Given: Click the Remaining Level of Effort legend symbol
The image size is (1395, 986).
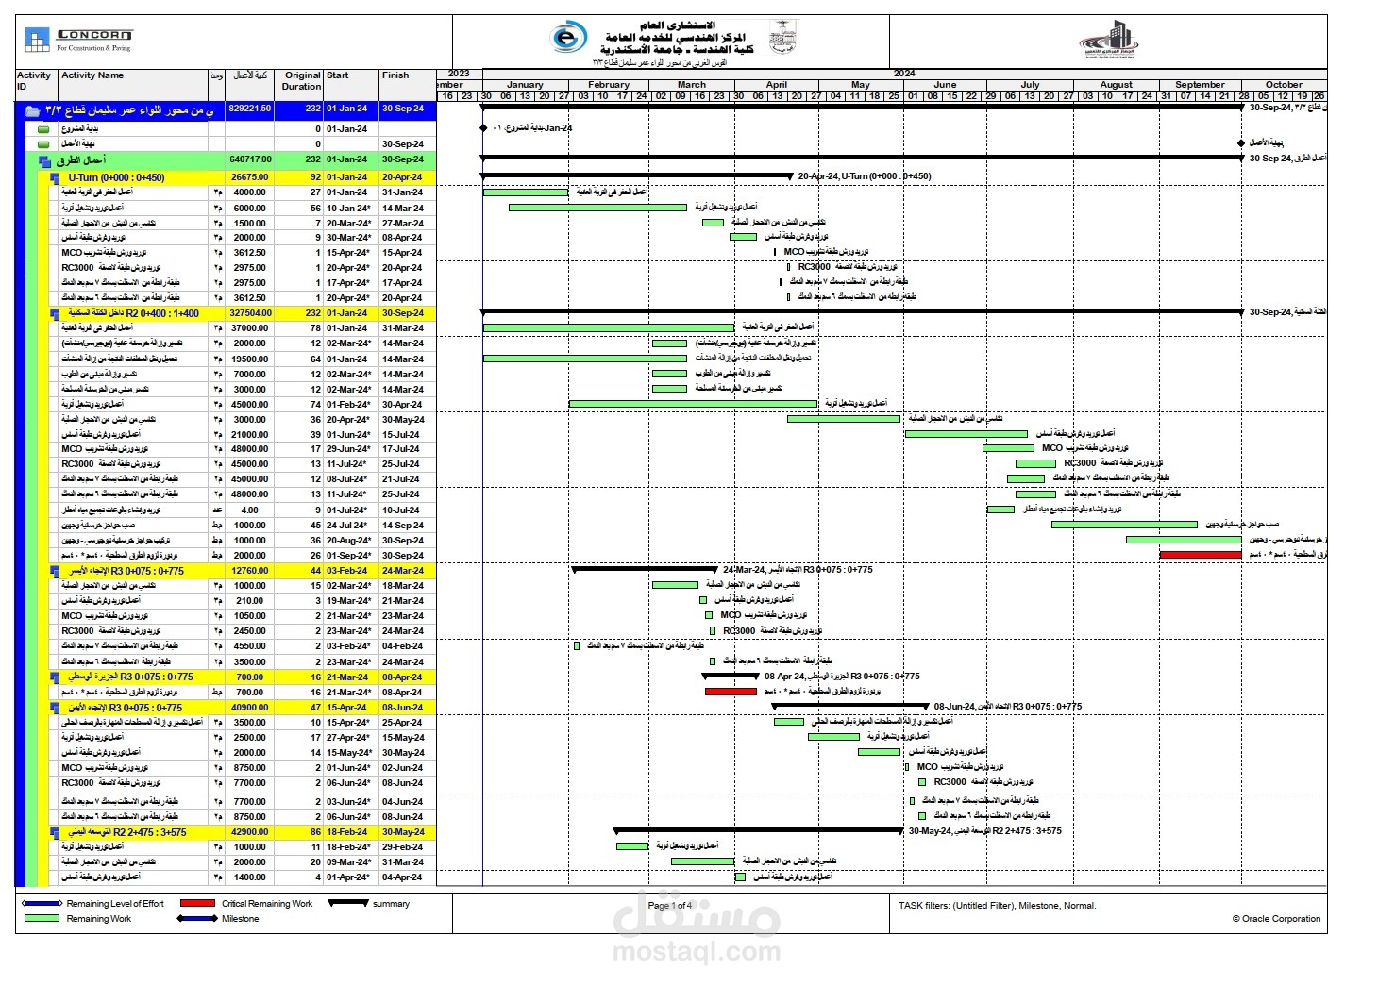Looking at the screenshot, I should tap(41, 903).
